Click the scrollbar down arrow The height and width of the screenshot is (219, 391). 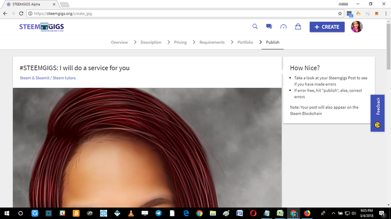point(388,205)
